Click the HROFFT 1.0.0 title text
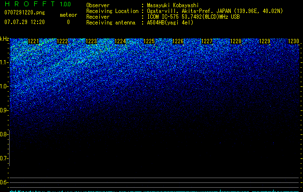 coord(38,4)
